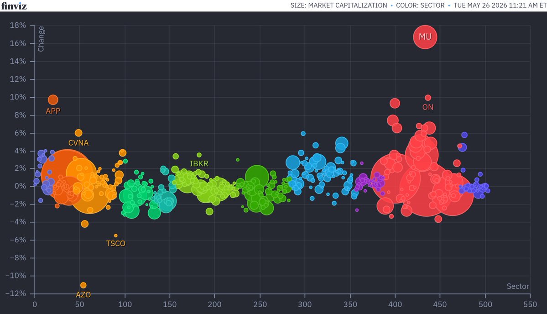Click the 250 x-axis label
The image size is (547, 314).
(260, 304)
